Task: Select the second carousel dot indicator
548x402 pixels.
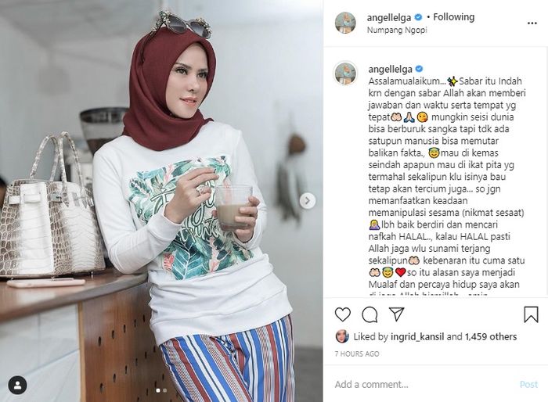Action: coord(165,390)
